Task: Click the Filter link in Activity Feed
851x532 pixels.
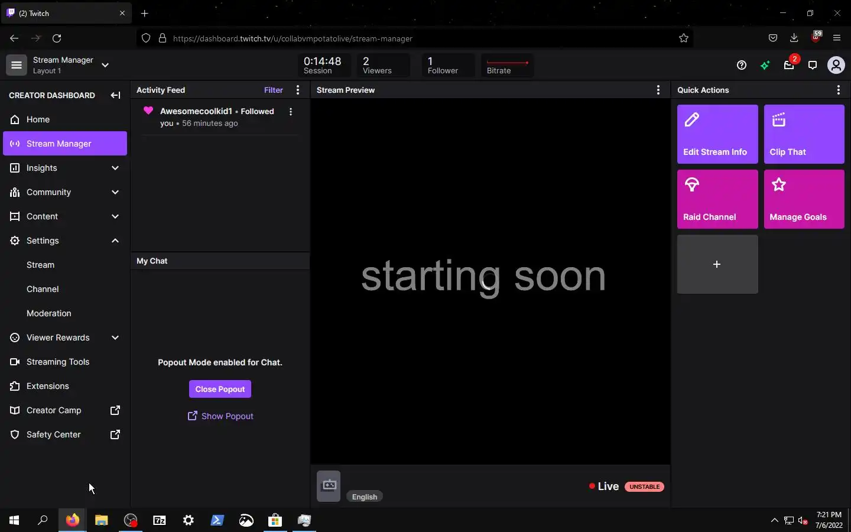Action: tap(273, 90)
